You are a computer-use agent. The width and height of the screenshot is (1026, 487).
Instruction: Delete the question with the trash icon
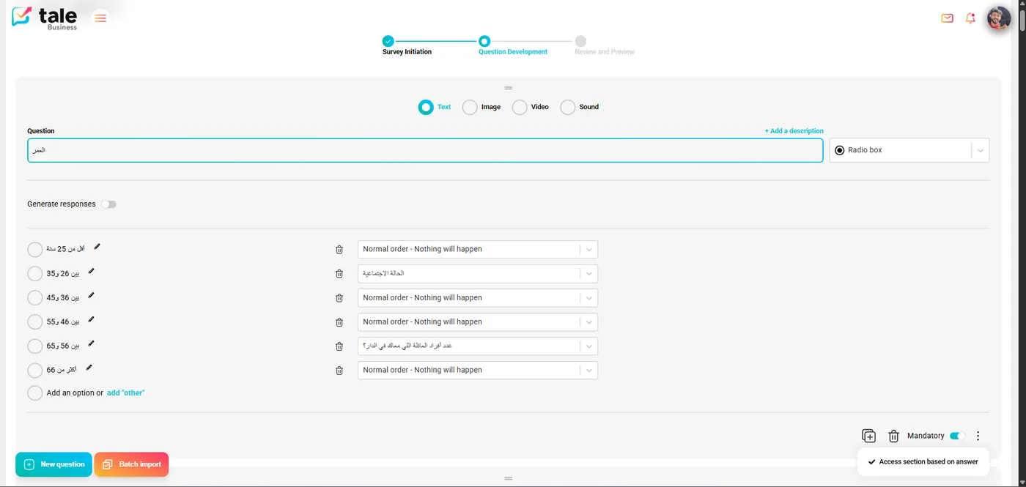(894, 436)
